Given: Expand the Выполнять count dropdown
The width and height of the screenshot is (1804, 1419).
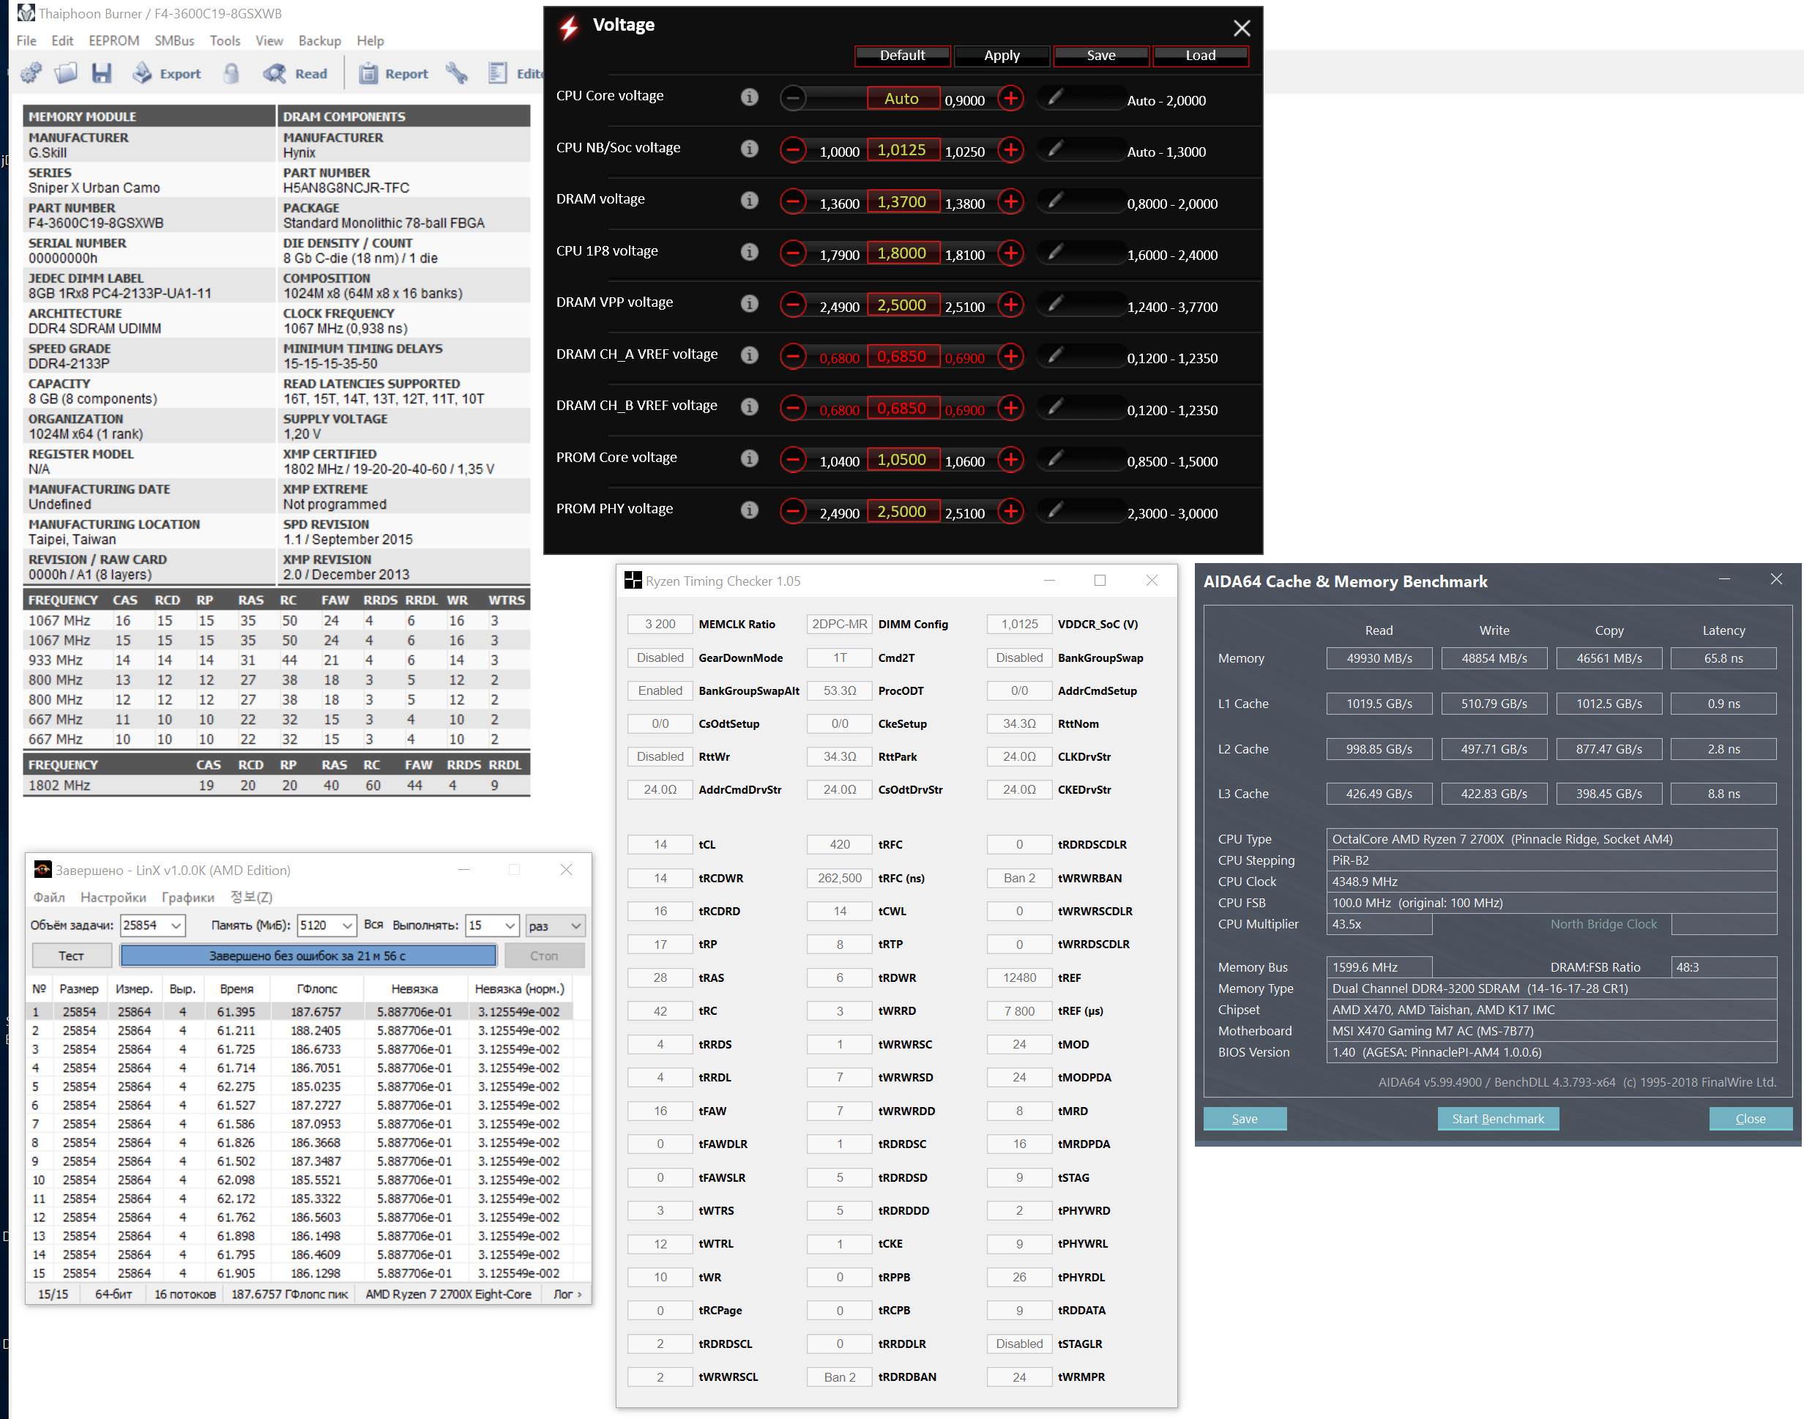Looking at the screenshot, I should coord(510,925).
